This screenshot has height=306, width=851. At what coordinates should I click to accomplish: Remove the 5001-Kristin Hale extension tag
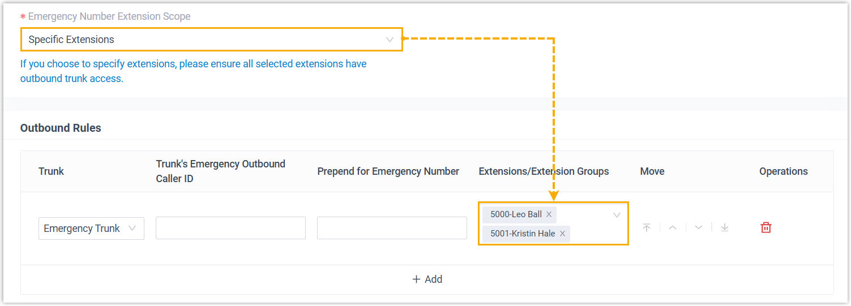point(562,234)
